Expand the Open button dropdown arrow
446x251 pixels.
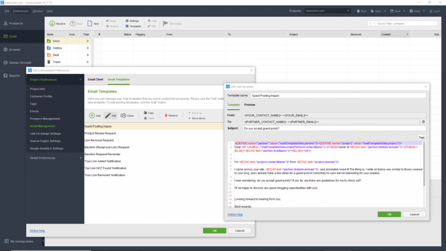pyautogui.click(x=385, y=11)
